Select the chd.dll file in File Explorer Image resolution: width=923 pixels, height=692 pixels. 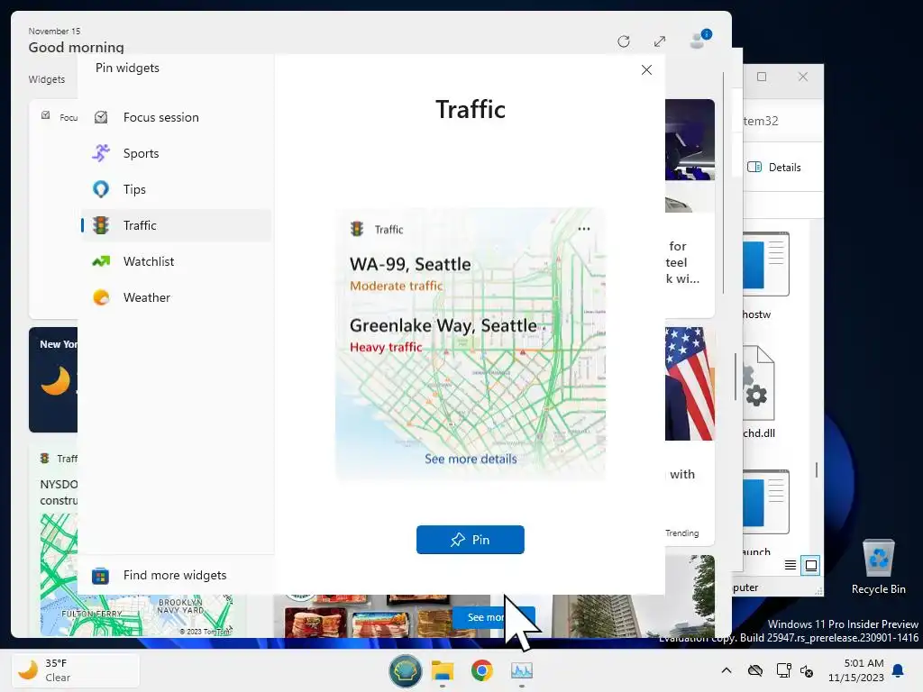(x=759, y=392)
